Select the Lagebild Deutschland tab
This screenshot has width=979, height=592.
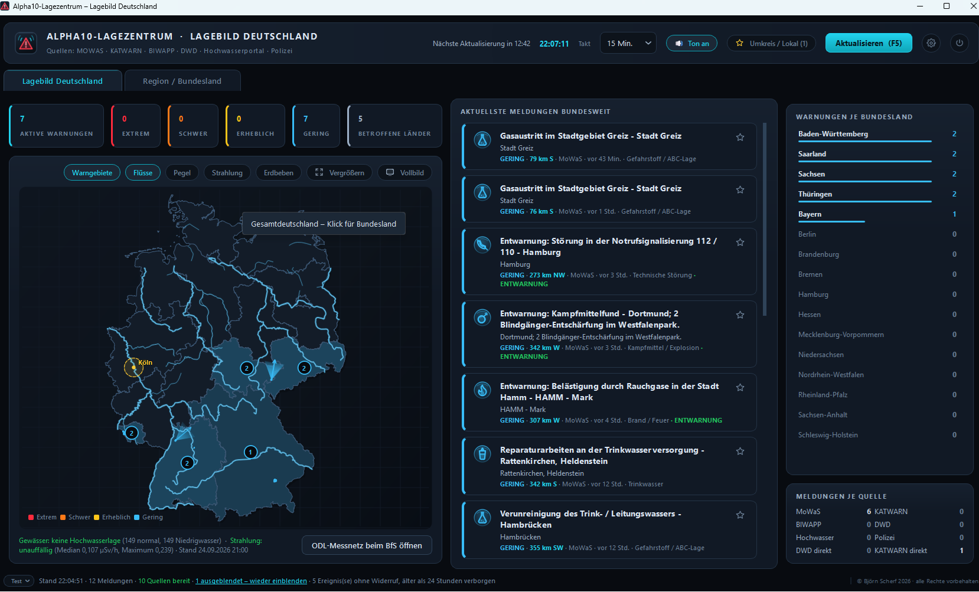63,81
